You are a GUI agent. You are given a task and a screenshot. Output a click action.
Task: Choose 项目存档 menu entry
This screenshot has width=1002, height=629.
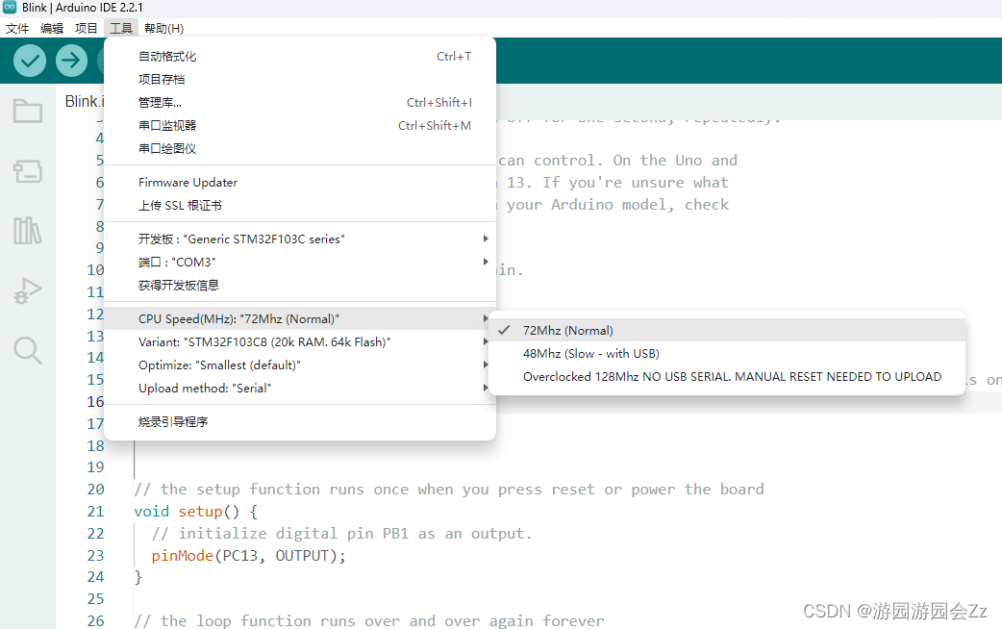[300, 79]
